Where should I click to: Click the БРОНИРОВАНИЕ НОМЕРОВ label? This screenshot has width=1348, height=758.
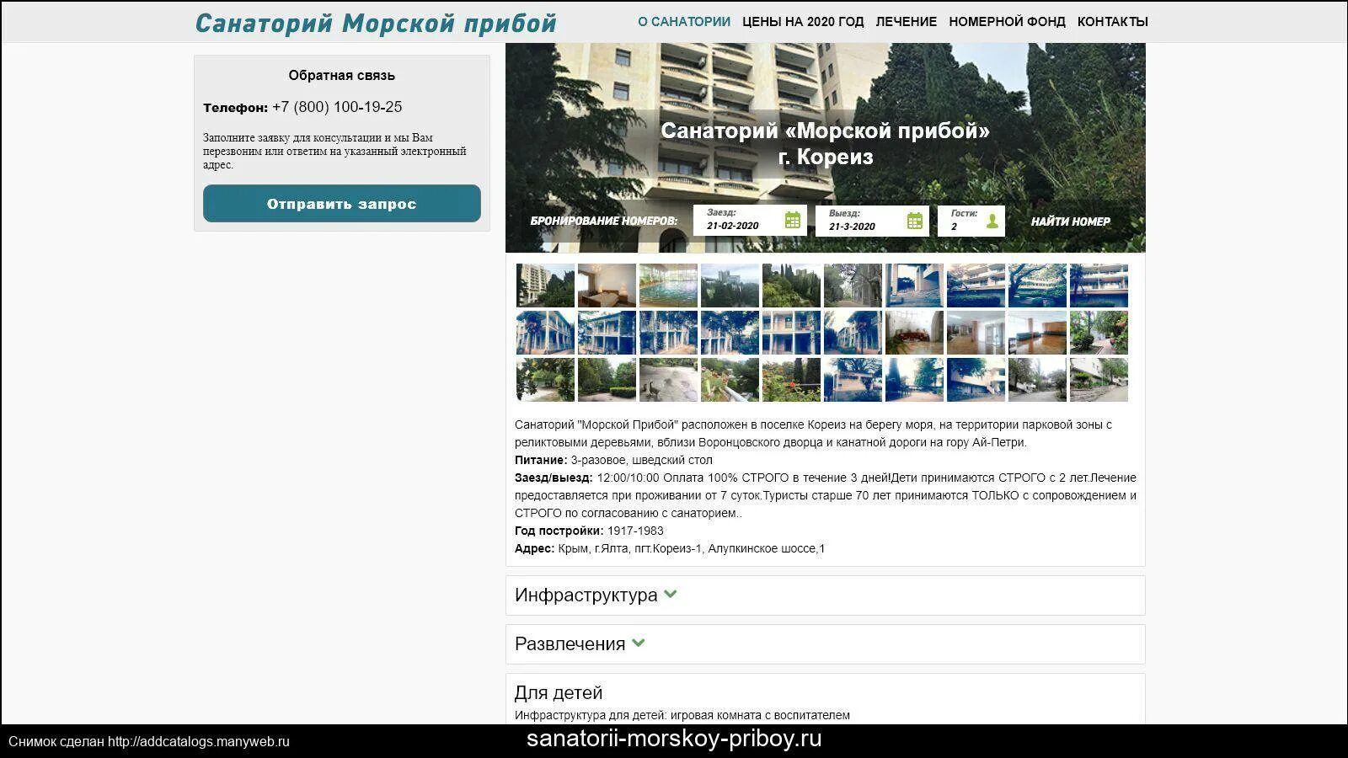pyautogui.click(x=603, y=222)
